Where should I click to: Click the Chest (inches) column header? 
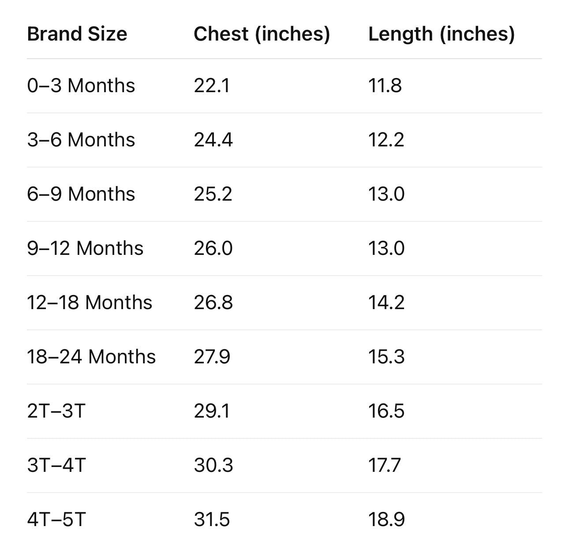tap(262, 34)
